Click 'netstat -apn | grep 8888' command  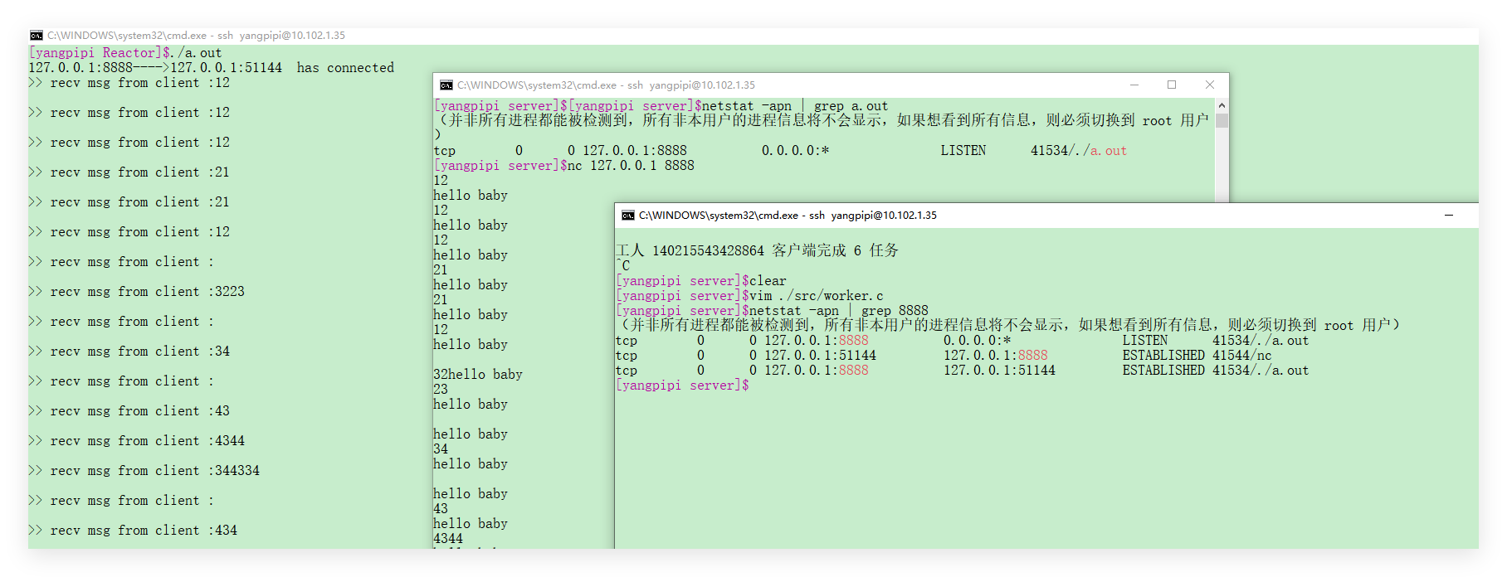839,311
